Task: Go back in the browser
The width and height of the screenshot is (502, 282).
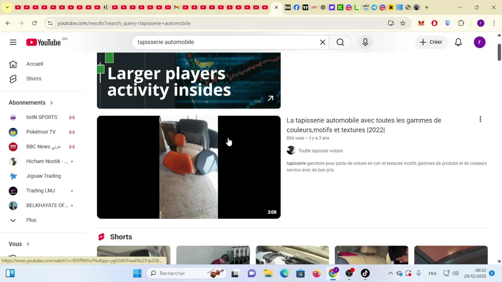Action: (8, 23)
